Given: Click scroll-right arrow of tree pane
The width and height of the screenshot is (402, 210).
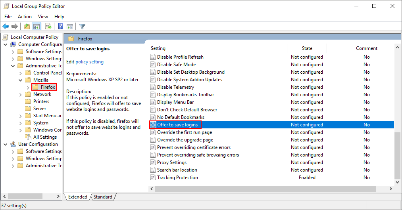Looking at the screenshot, I should pyautogui.click(x=58, y=197).
